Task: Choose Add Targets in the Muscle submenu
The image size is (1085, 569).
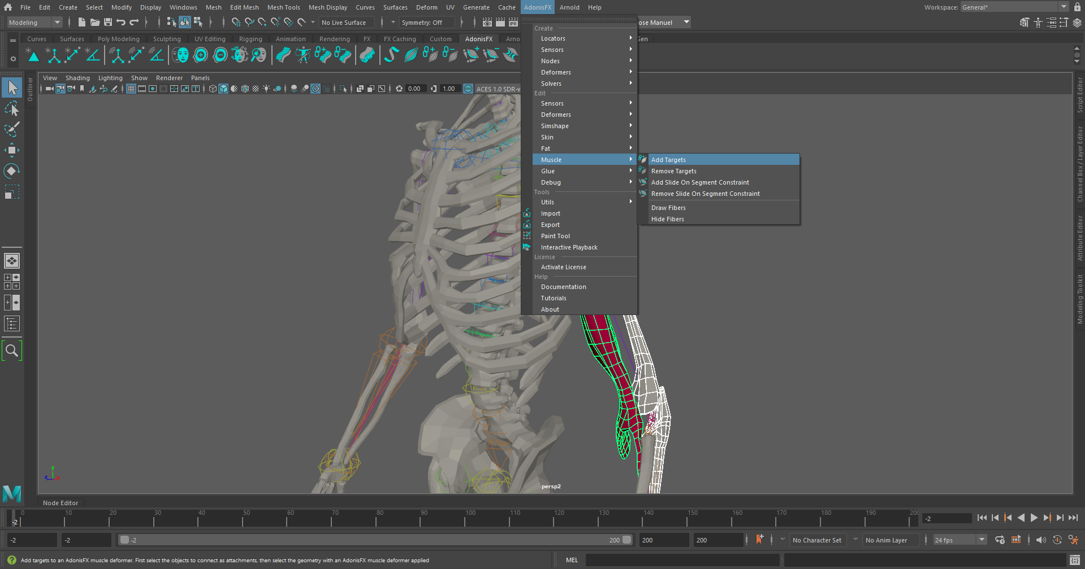Action: (x=718, y=160)
